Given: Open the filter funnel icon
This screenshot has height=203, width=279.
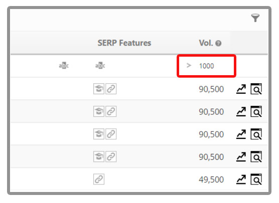Looking at the screenshot, I should 255,18.
